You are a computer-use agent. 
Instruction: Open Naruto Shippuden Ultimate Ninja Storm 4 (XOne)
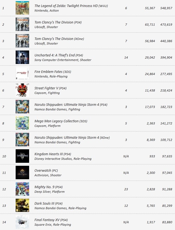(72, 138)
